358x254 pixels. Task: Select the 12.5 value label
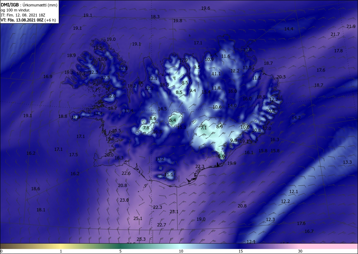point(105,78)
